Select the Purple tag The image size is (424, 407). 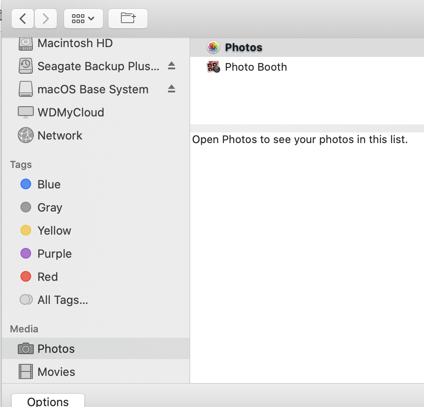click(96, 254)
